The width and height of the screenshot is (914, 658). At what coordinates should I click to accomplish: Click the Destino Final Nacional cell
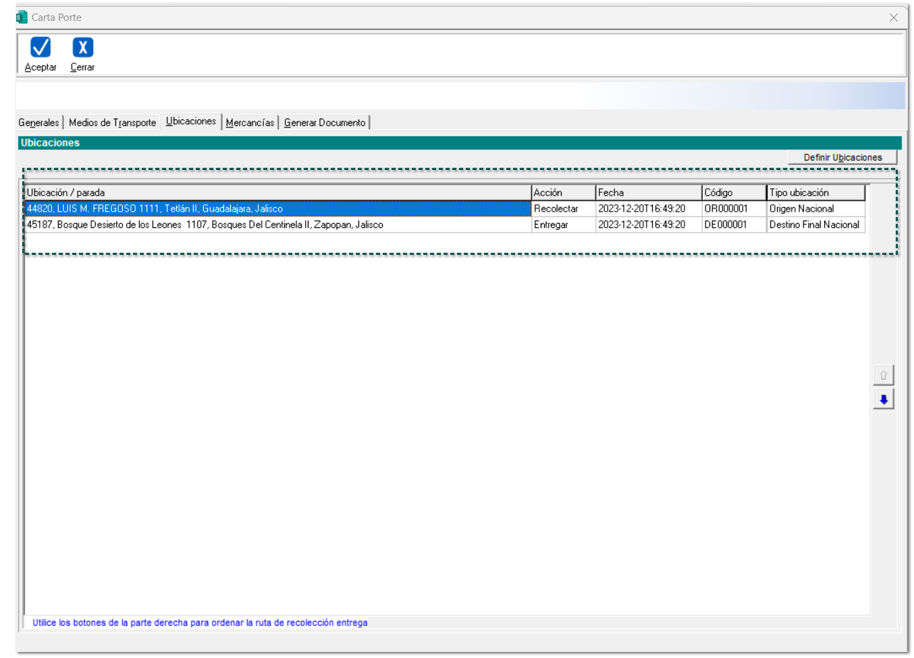click(x=815, y=225)
